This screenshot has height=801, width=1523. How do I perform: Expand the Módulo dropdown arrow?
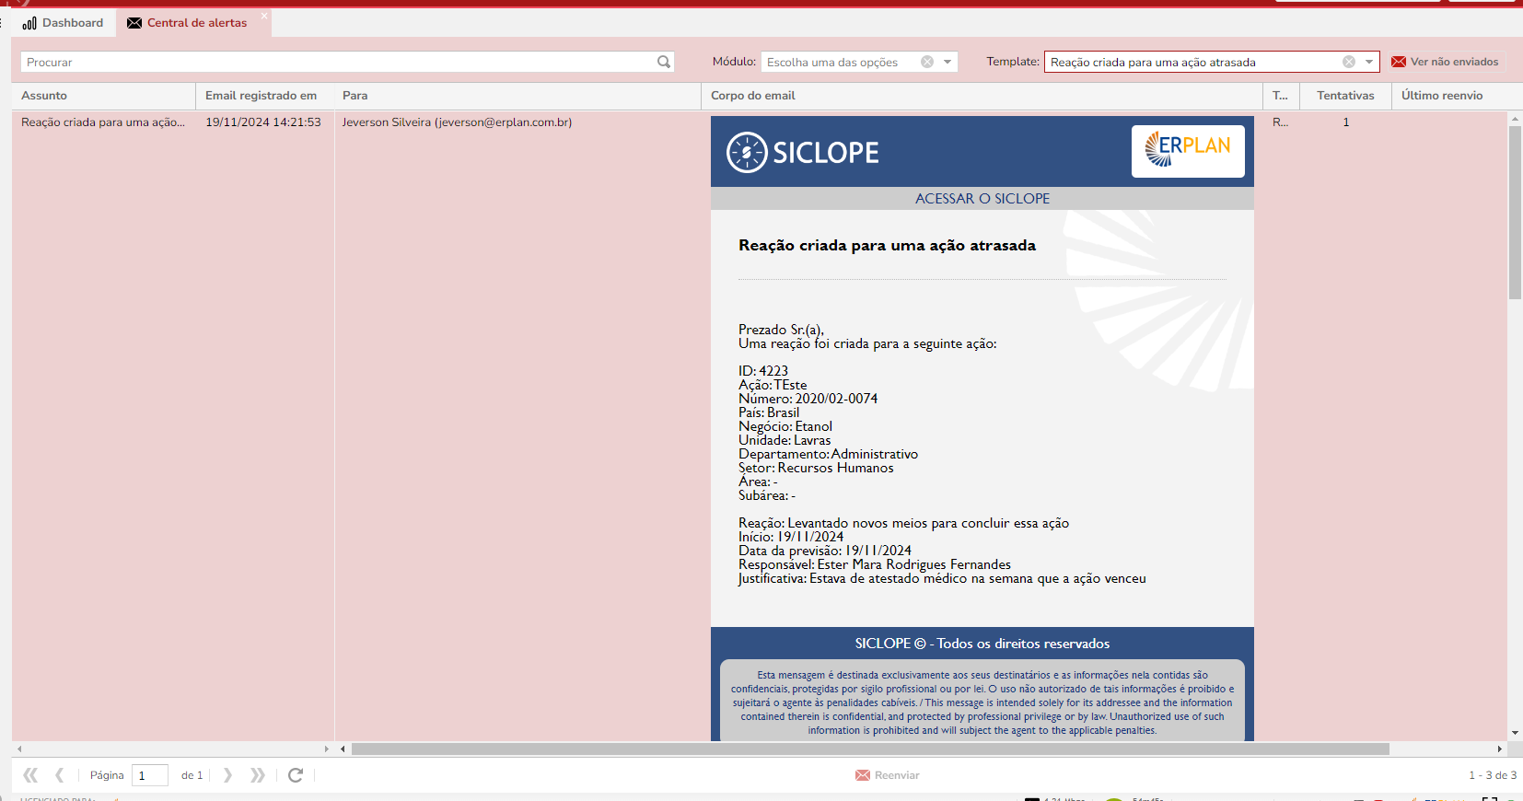(x=948, y=62)
